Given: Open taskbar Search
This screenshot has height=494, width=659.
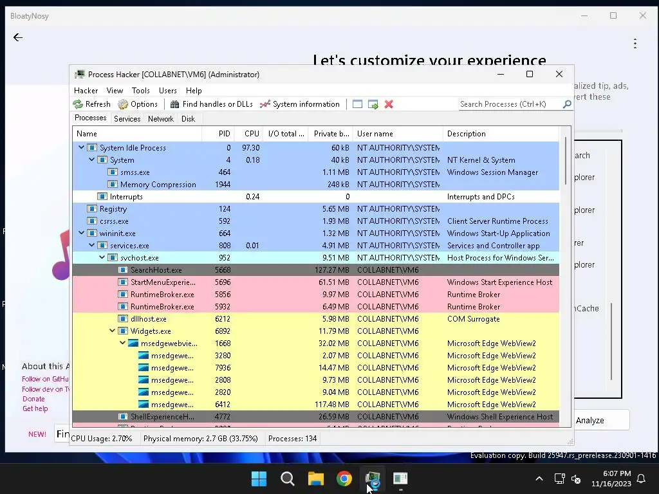Looking at the screenshot, I should click(288, 479).
